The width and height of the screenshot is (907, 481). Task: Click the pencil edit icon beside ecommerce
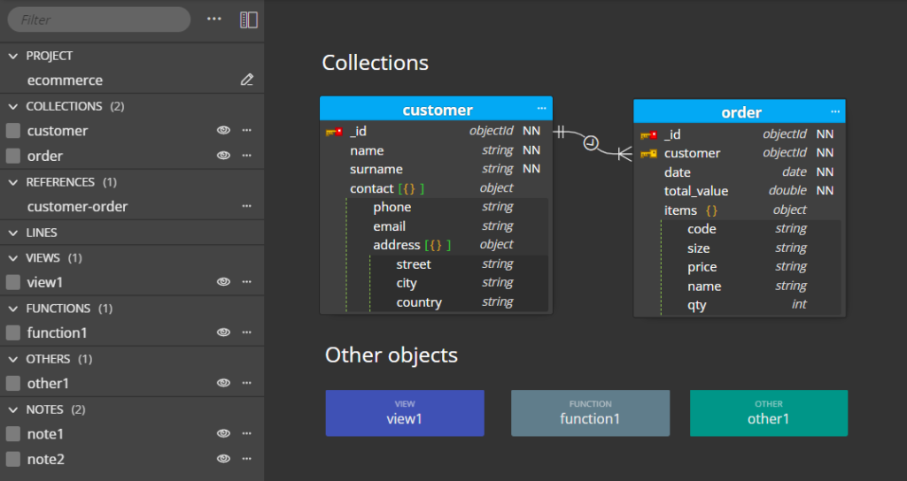[247, 80]
